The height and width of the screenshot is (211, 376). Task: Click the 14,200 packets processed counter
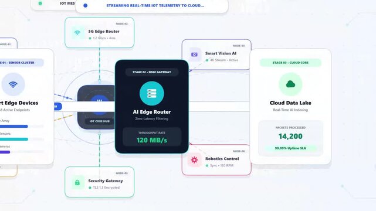pyautogui.click(x=290, y=137)
